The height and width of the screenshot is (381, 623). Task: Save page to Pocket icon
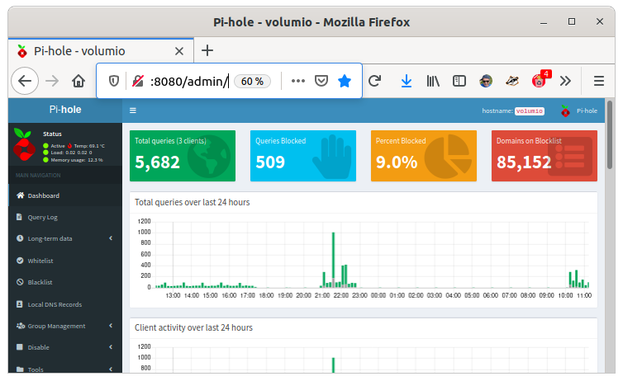(321, 81)
